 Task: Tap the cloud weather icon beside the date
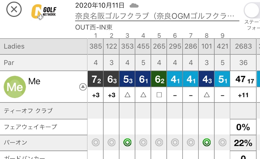[x=134, y=6]
